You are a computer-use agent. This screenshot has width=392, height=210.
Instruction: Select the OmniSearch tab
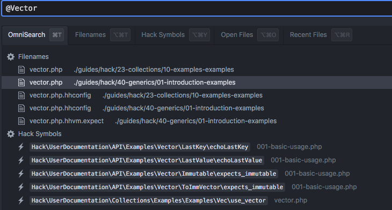pos(35,35)
